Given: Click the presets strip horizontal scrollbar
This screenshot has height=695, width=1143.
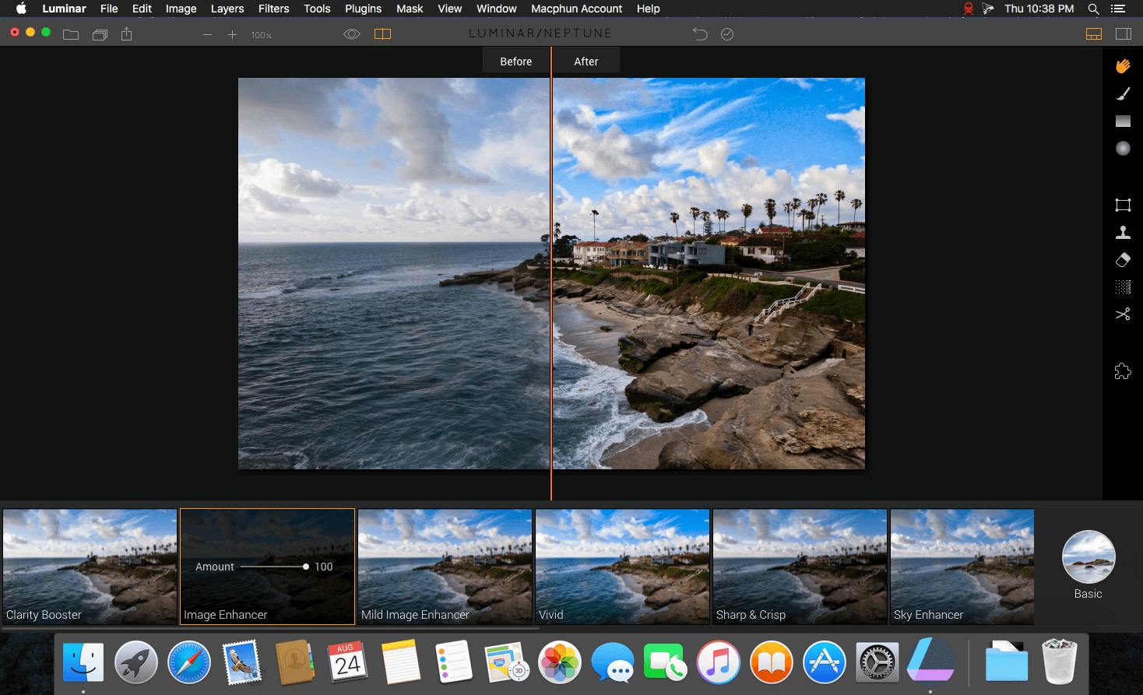Looking at the screenshot, I should click(271, 628).
